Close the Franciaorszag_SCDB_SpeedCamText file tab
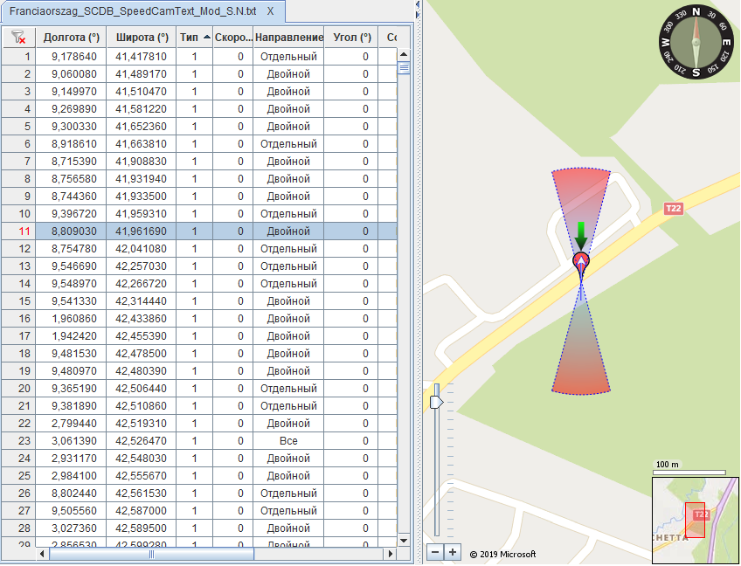The height and width of the screenshot is (566, 741). [x=270, y=10]
